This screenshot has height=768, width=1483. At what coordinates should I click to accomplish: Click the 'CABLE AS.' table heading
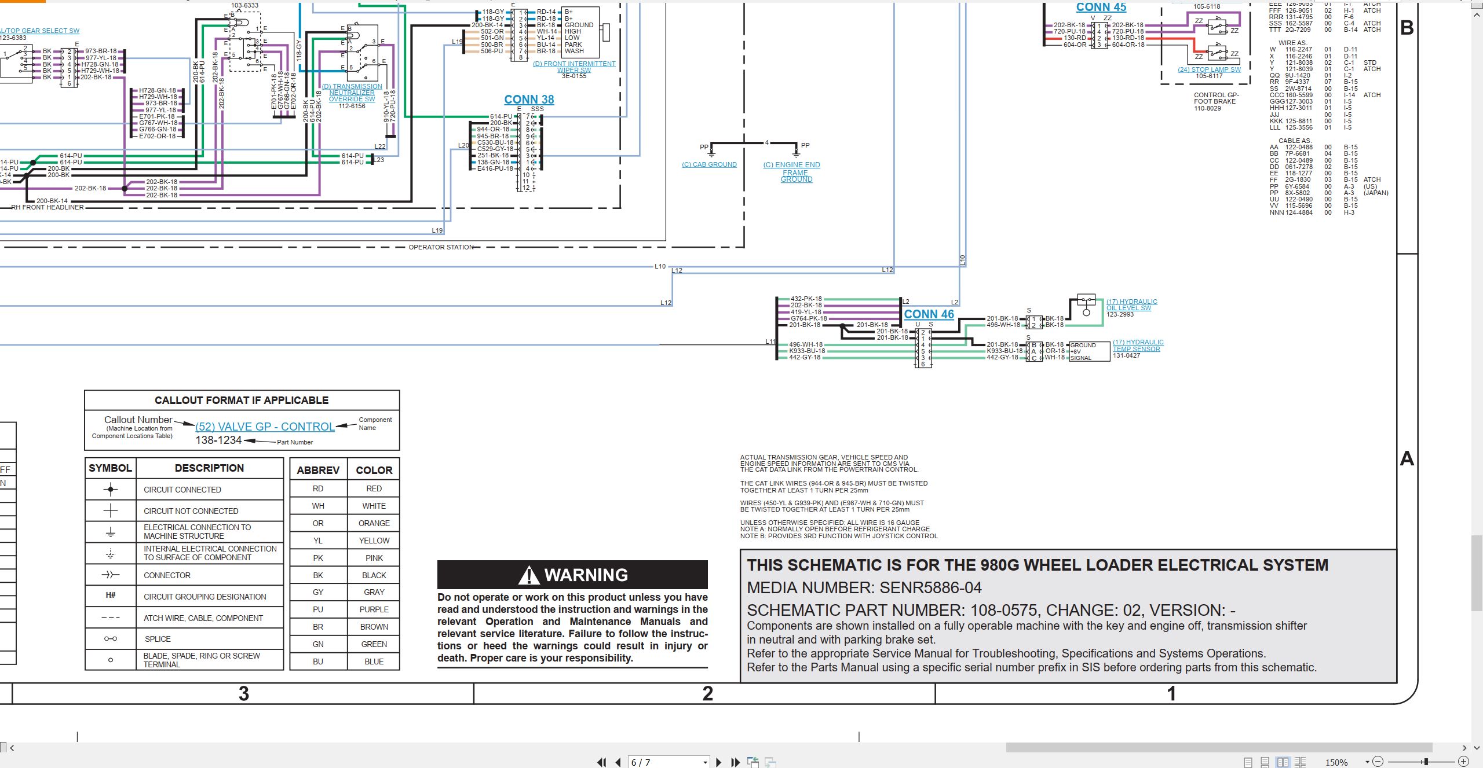(x=1295, y=141)
